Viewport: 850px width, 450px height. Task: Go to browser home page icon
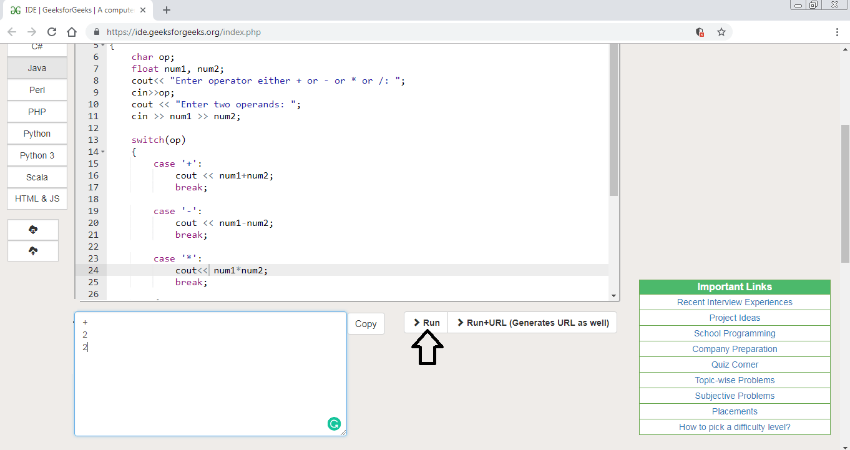72,32
